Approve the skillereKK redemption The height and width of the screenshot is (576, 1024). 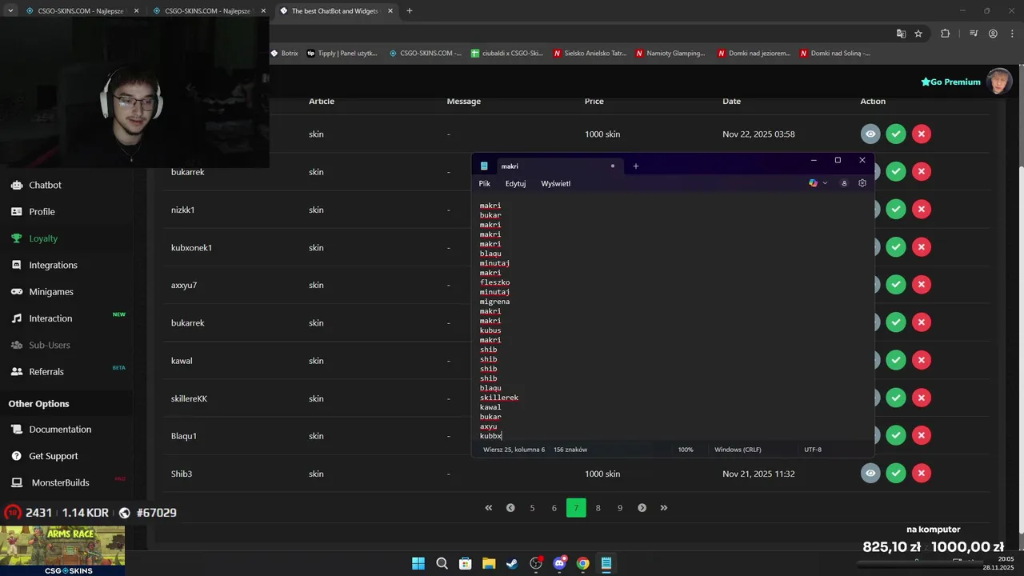[x=896, y=398]
